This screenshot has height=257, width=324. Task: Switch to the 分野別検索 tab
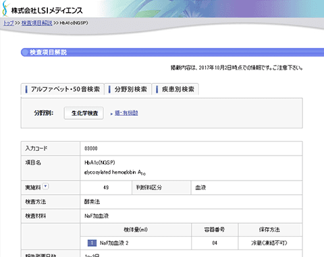click(128, 89)
